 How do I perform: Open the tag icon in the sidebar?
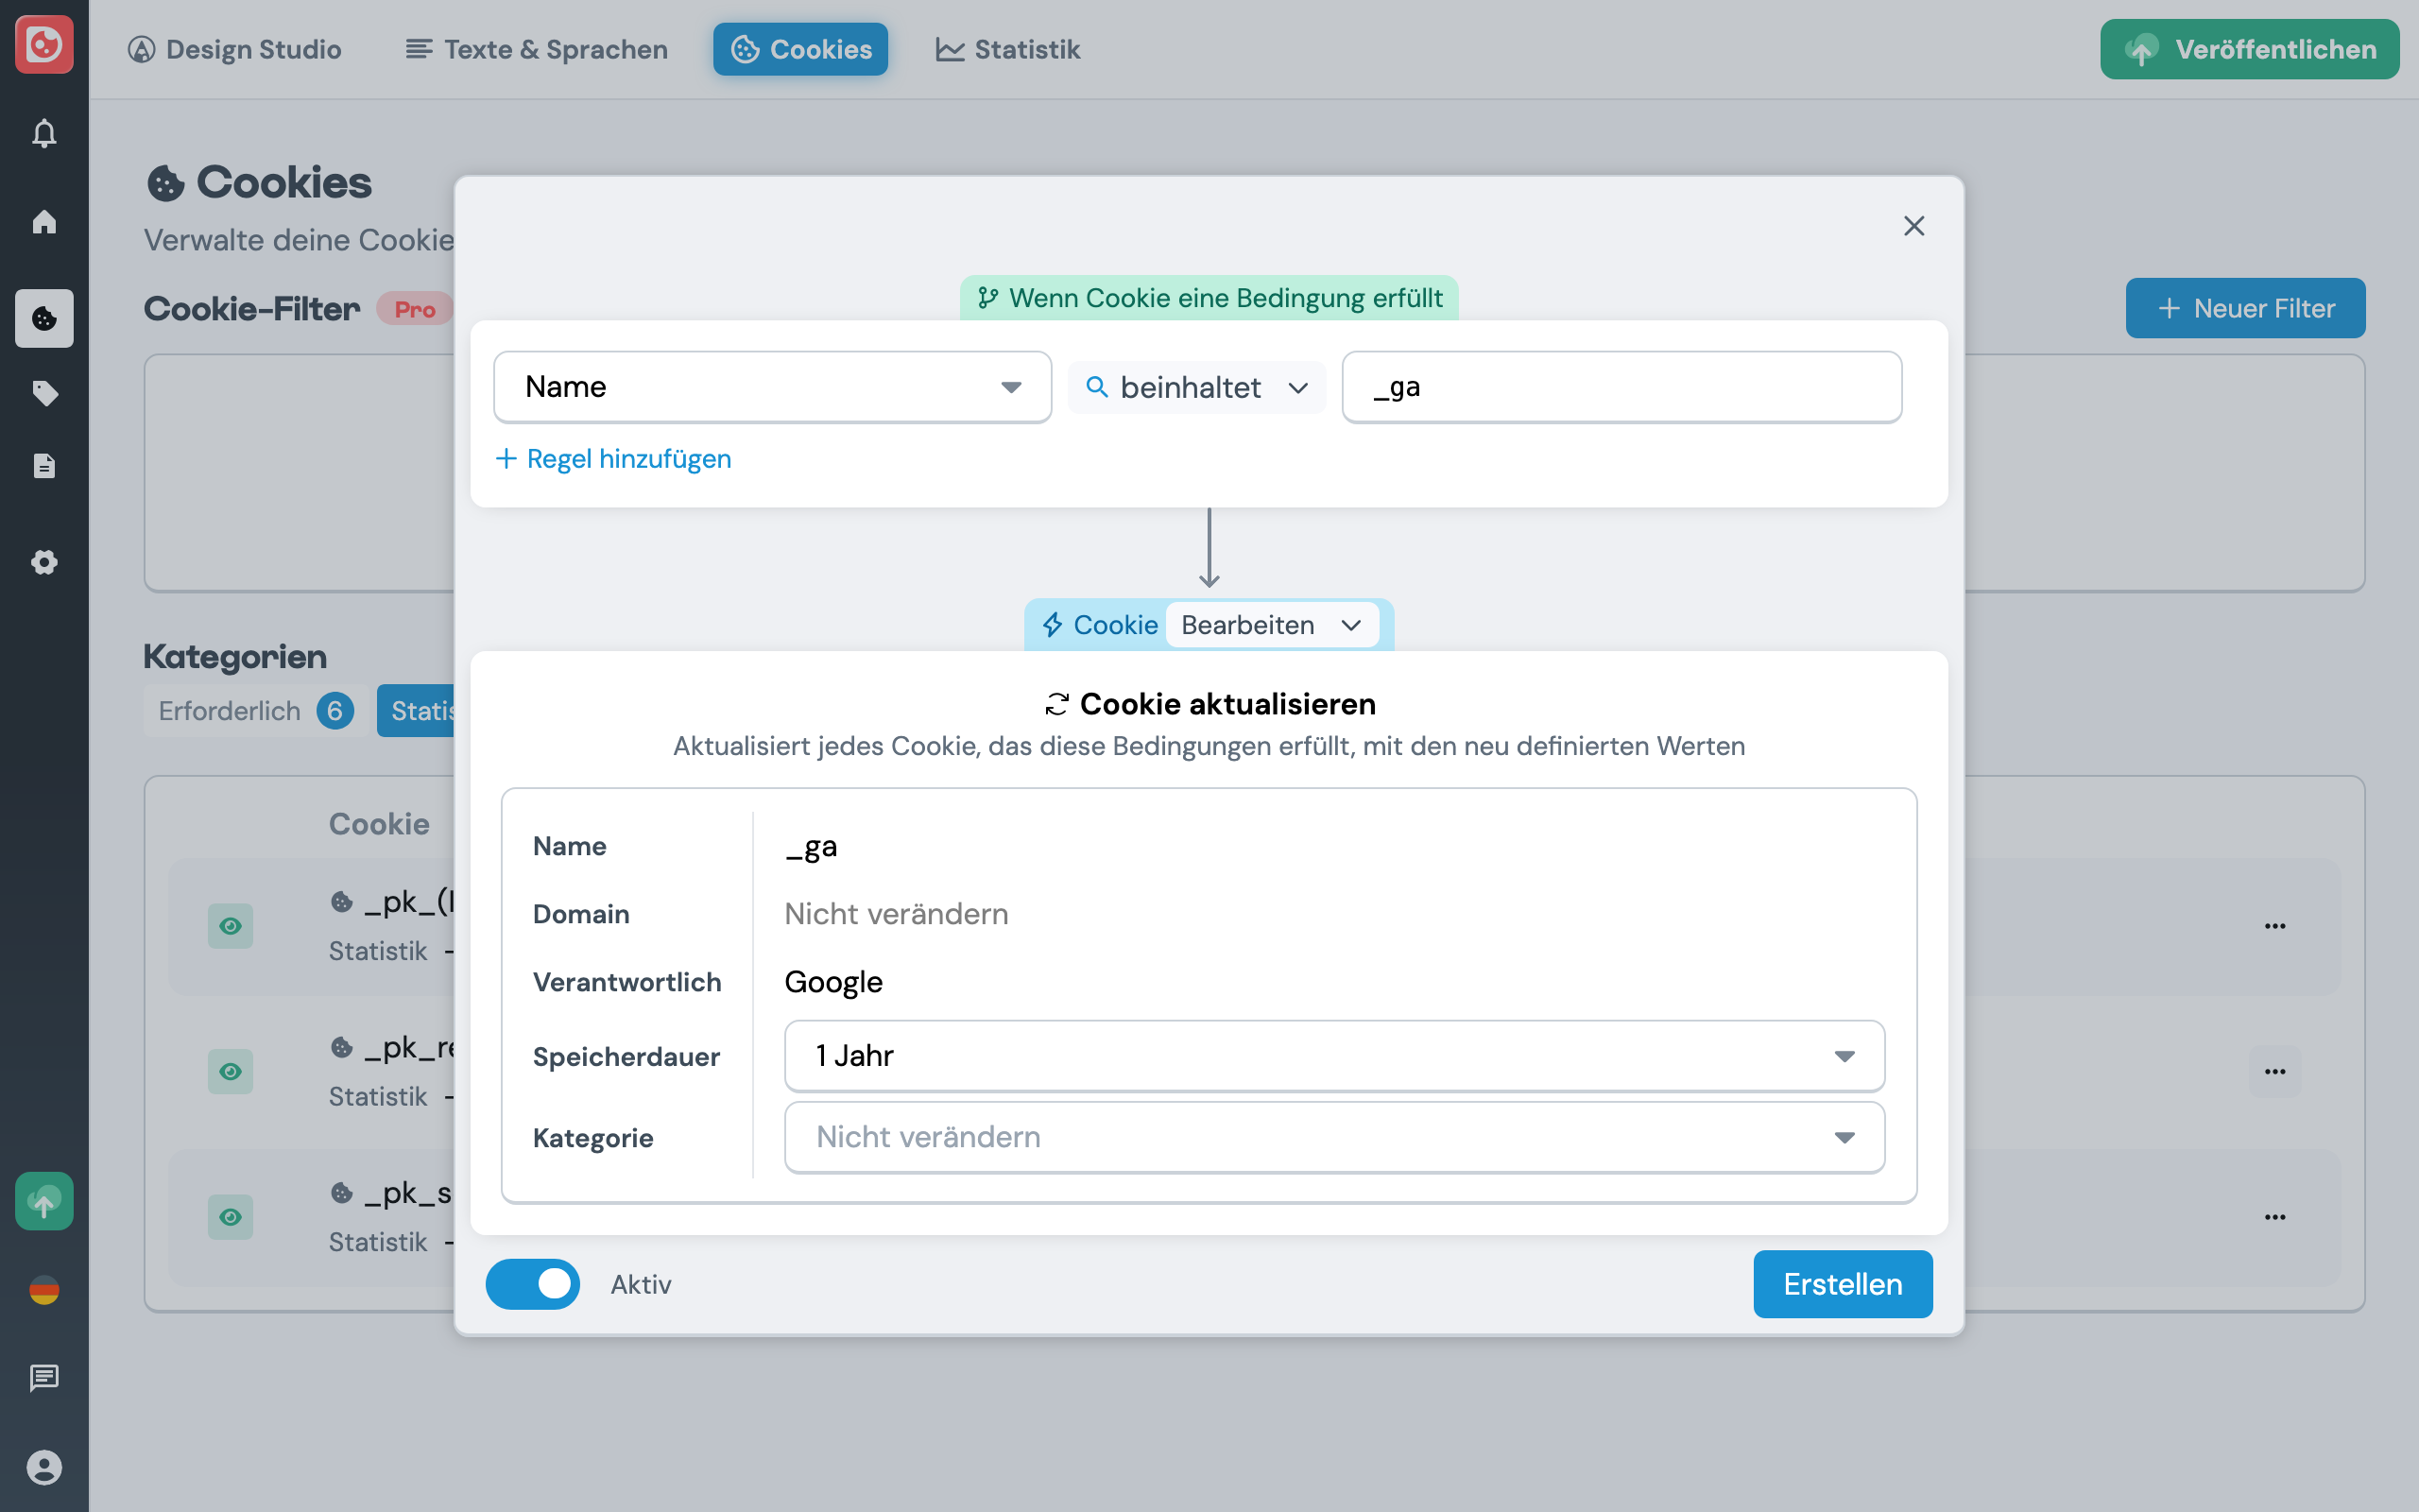[44, 393]
